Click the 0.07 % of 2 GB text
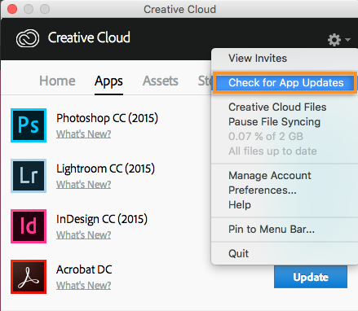Viewport: 358px width, 311px height. coord(266,137)
